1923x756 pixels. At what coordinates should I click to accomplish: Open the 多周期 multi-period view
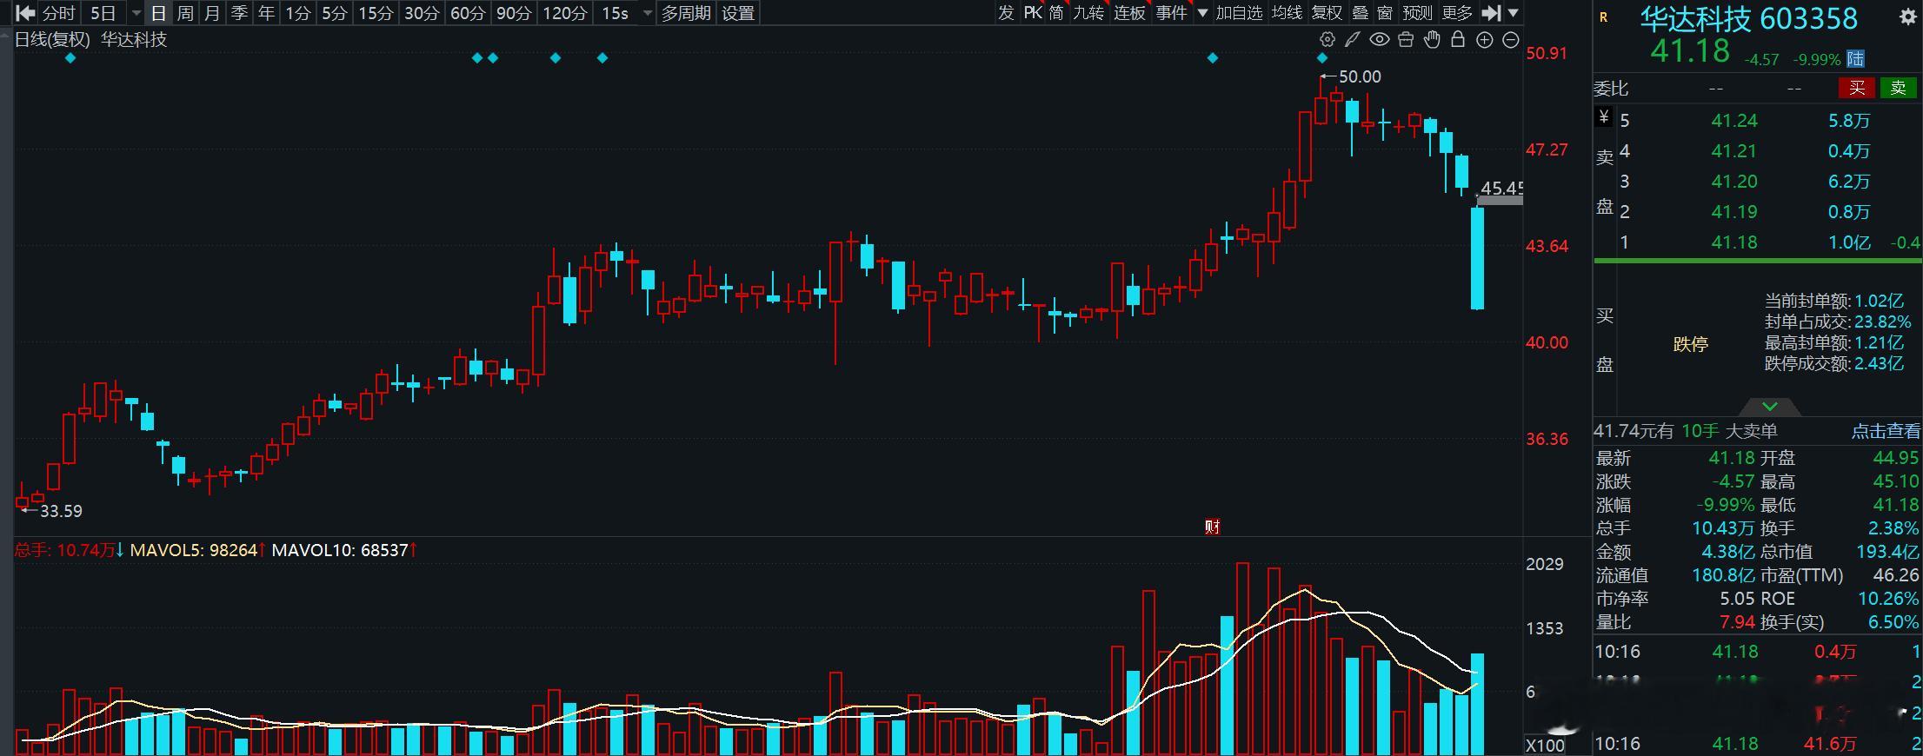coord(686,13)
